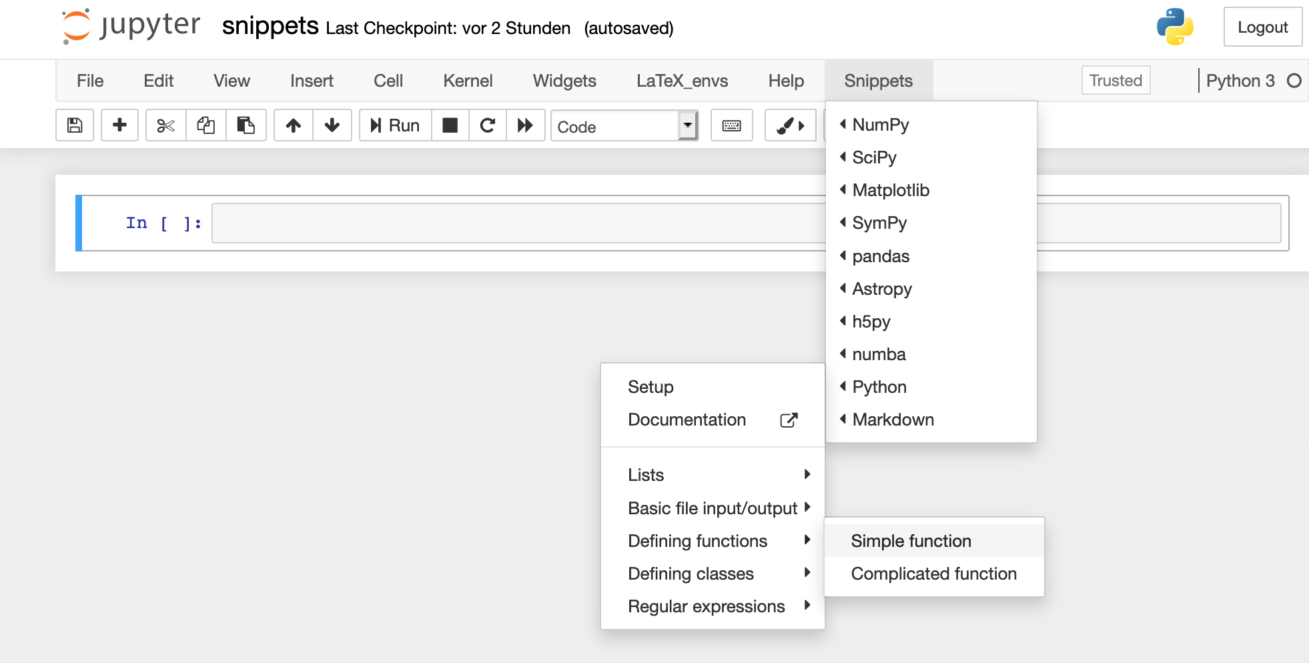
Task: Open the command palette keyboard icon
Action: [732, 125]
